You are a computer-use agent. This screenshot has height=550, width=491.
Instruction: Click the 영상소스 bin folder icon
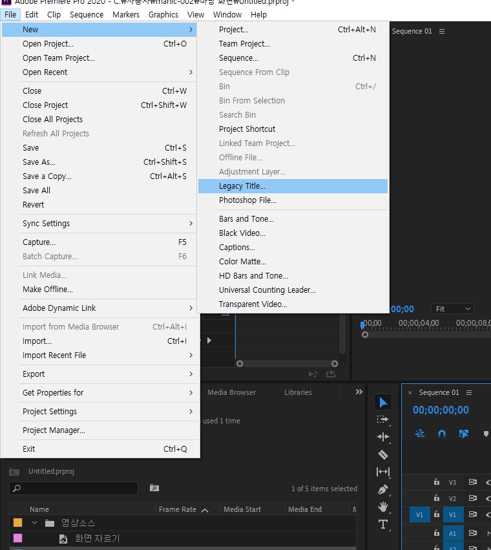[50, 524]
